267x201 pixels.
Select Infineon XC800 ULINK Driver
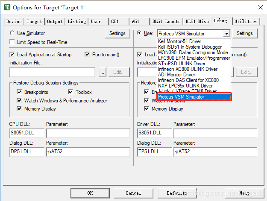point(194,69)
